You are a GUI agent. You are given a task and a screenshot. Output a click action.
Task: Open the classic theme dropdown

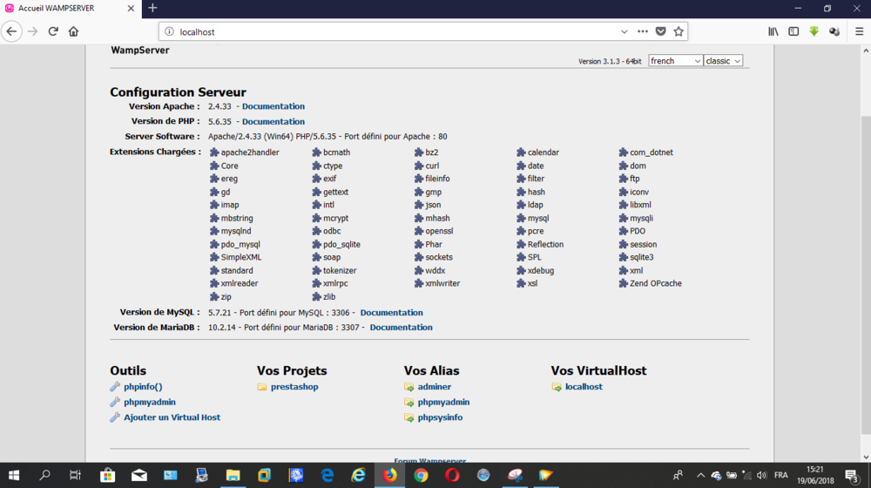723,61
